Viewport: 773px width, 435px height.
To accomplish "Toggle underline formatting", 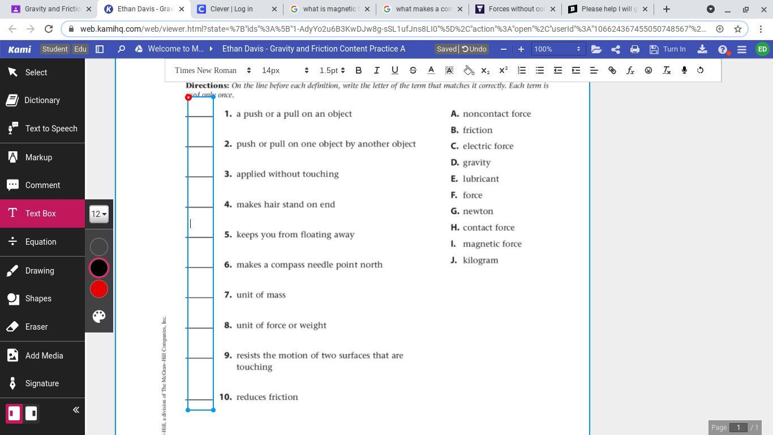I will pyautogui.click(x=394, y=70).
